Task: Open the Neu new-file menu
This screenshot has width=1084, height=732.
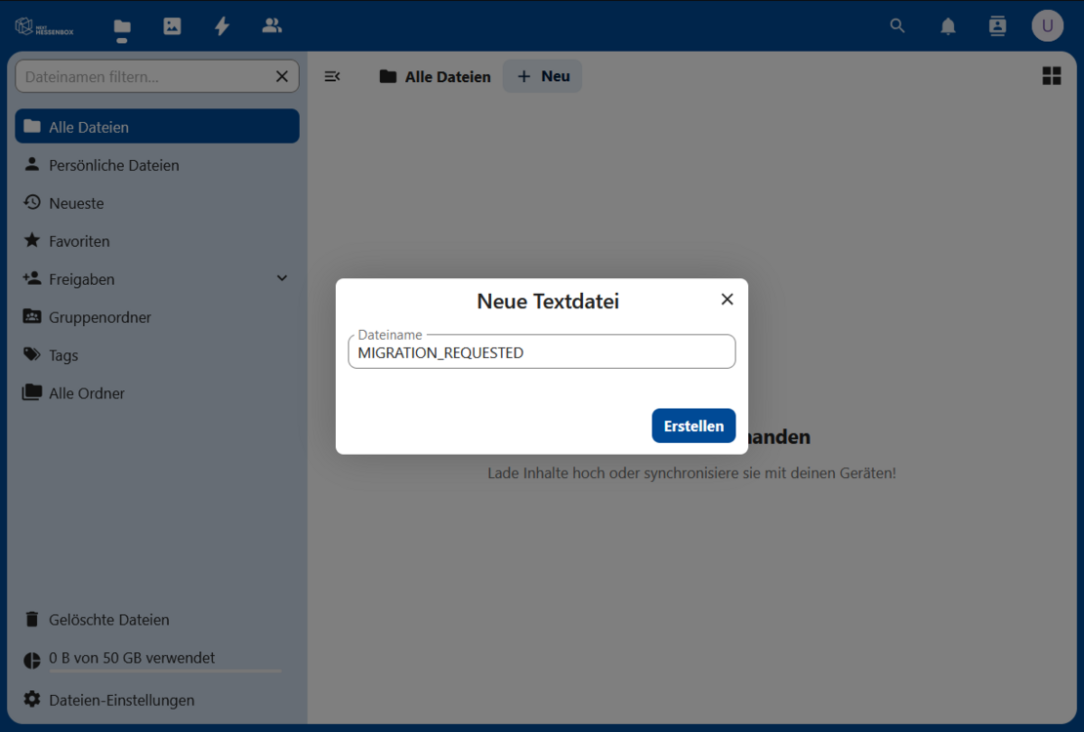Action: coord(543,76)
